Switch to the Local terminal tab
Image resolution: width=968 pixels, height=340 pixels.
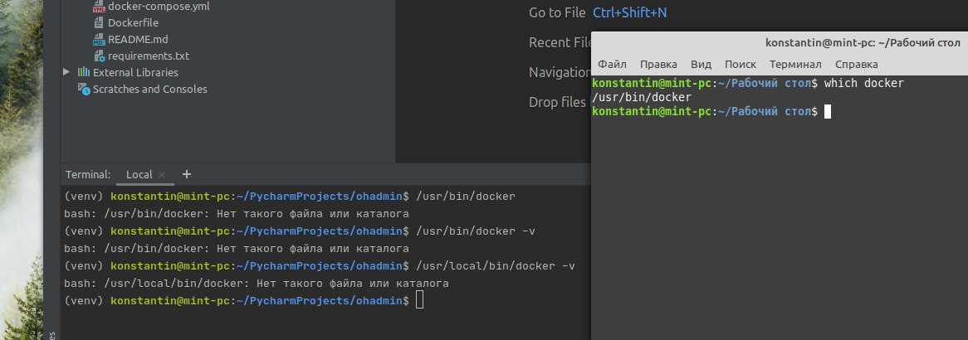[139, 175]
